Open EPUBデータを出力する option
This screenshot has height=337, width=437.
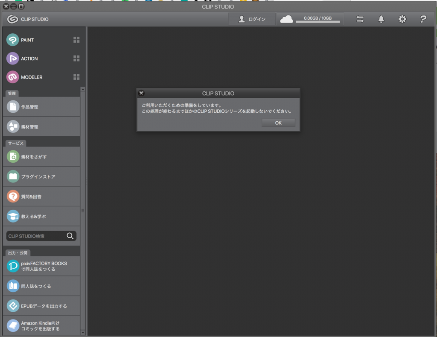pyautogui.click(x=41, y=306)
